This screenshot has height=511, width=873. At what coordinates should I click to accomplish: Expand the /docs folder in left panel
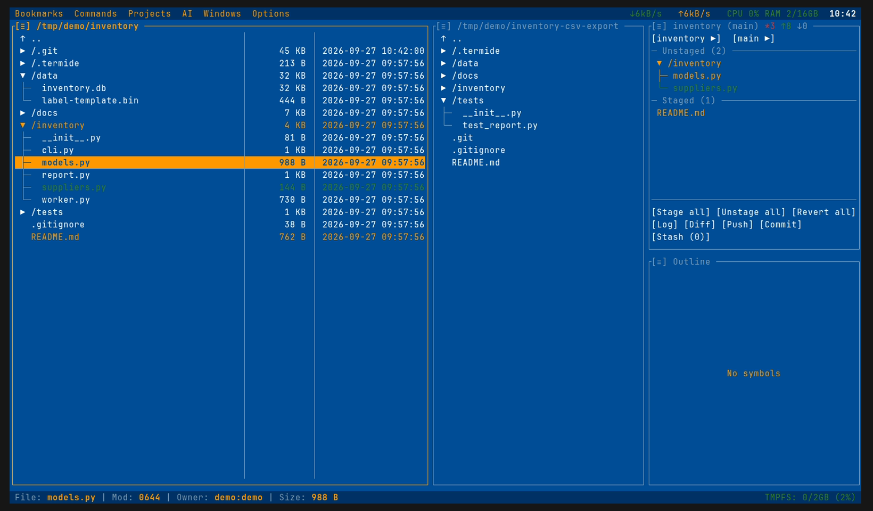pyautogui.click(x=23, y=113)
